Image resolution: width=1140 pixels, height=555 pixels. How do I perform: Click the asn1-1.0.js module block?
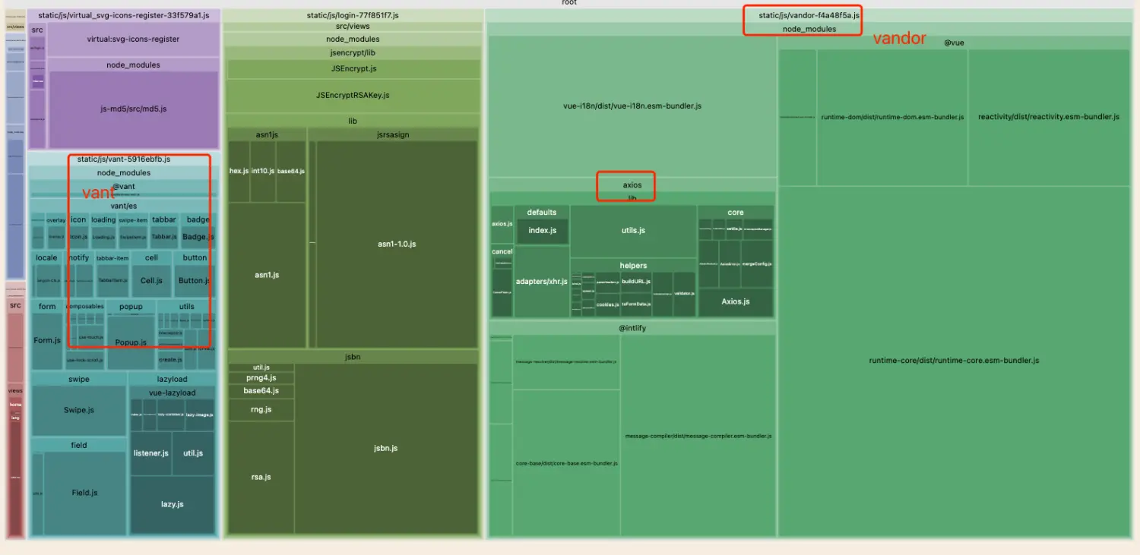(397, 244)
